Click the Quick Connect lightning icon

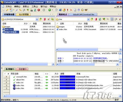[20, 10]
